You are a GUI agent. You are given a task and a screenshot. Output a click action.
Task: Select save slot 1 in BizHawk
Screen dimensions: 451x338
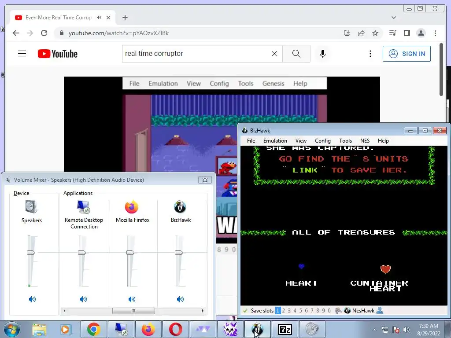[277, 311]
